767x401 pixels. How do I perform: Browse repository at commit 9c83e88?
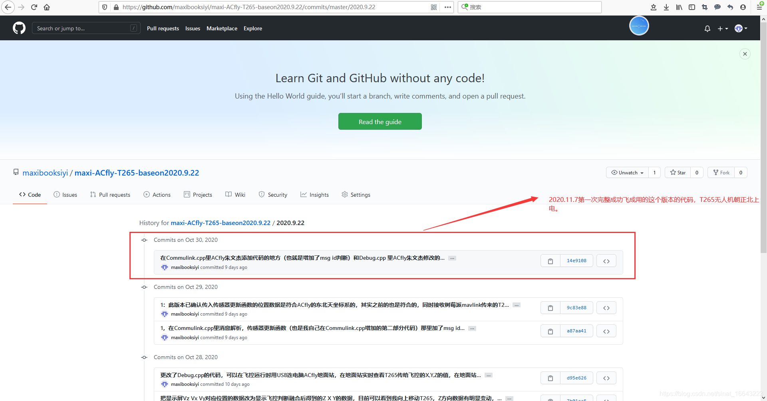606,308
